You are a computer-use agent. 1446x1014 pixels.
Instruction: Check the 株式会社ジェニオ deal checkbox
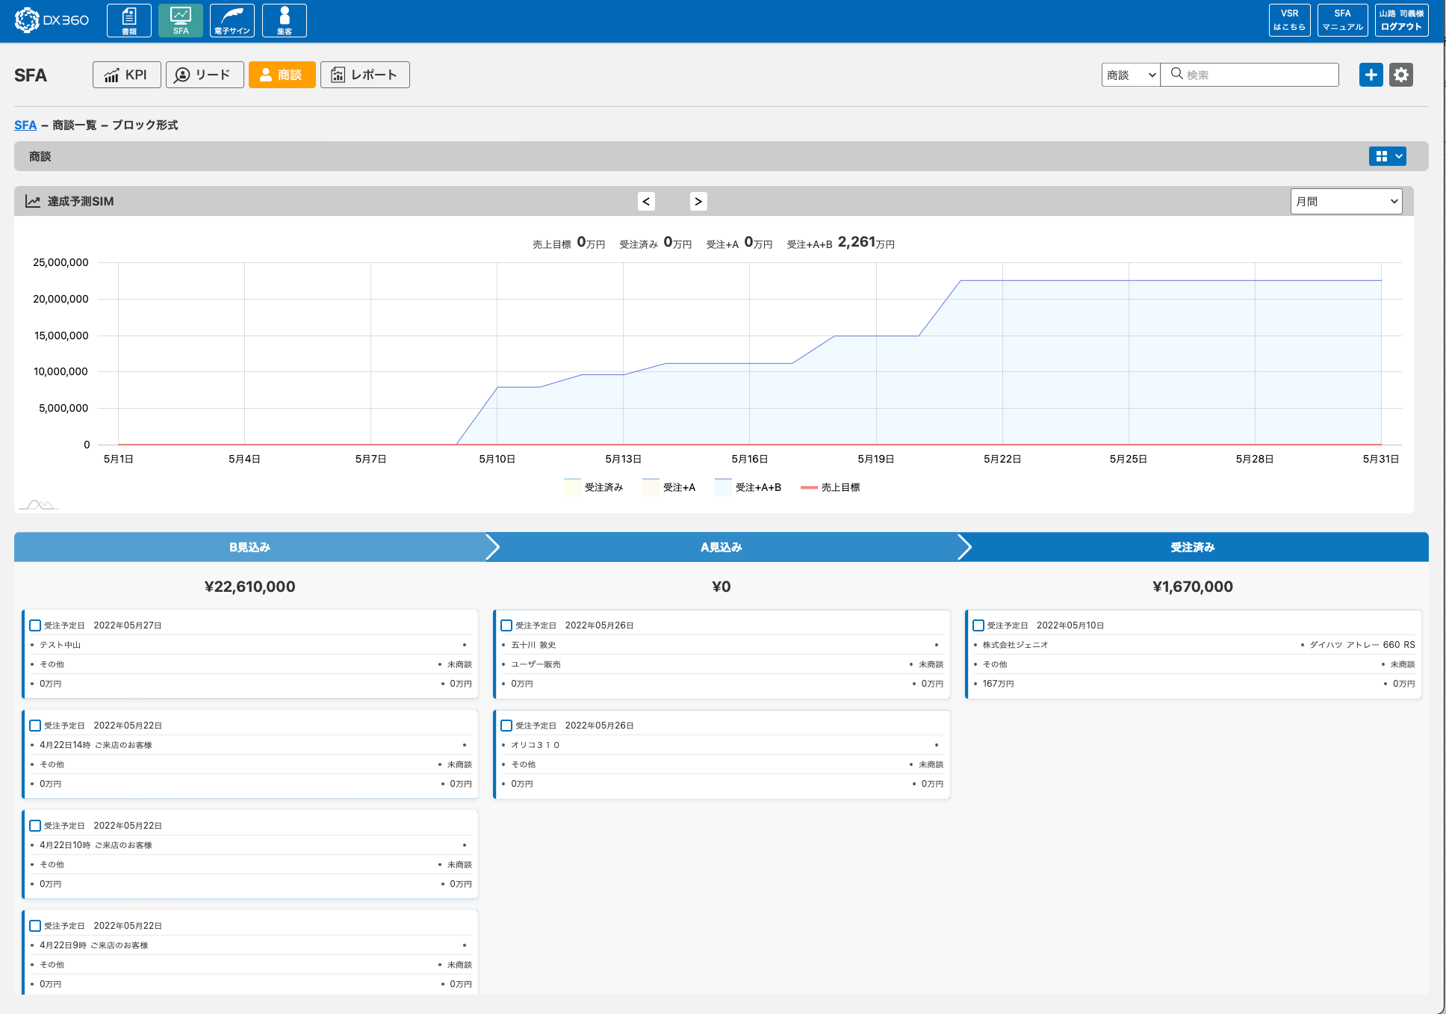(978, 625)
